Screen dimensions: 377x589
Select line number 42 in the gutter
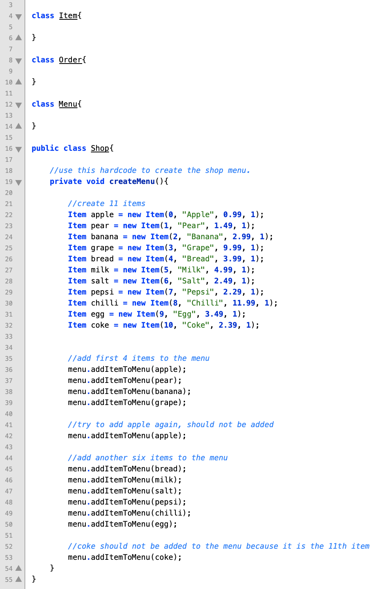[x=9, y=436]
